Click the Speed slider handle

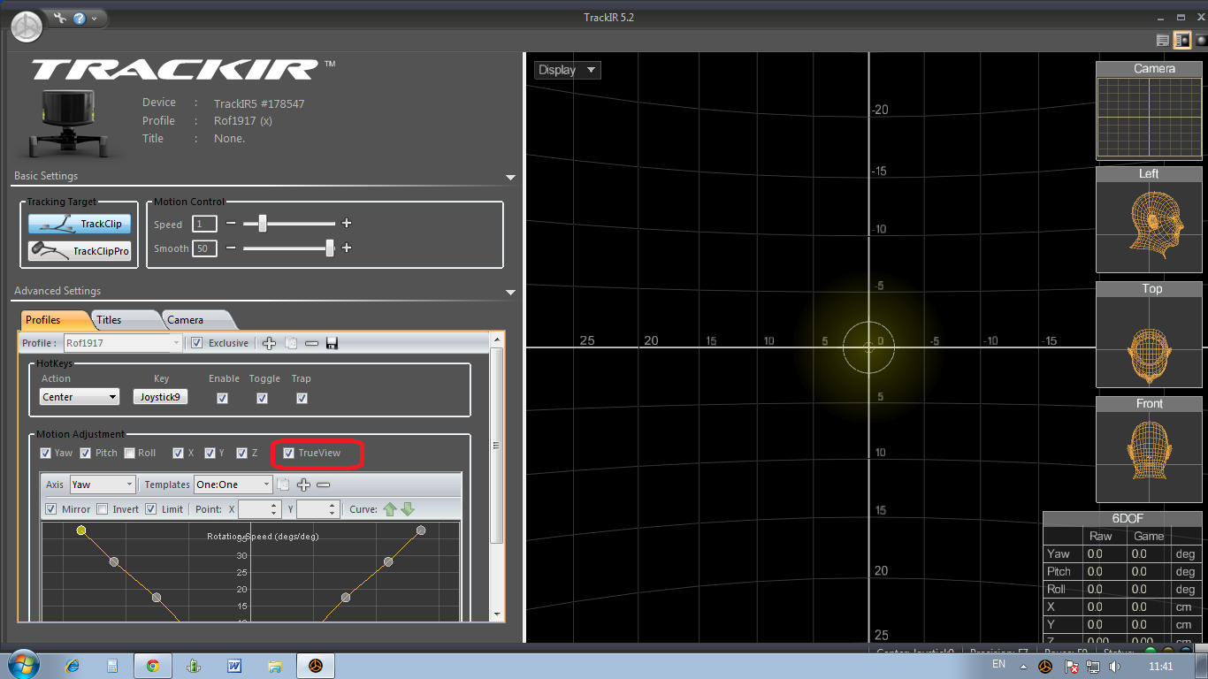(x=262, y=224)
